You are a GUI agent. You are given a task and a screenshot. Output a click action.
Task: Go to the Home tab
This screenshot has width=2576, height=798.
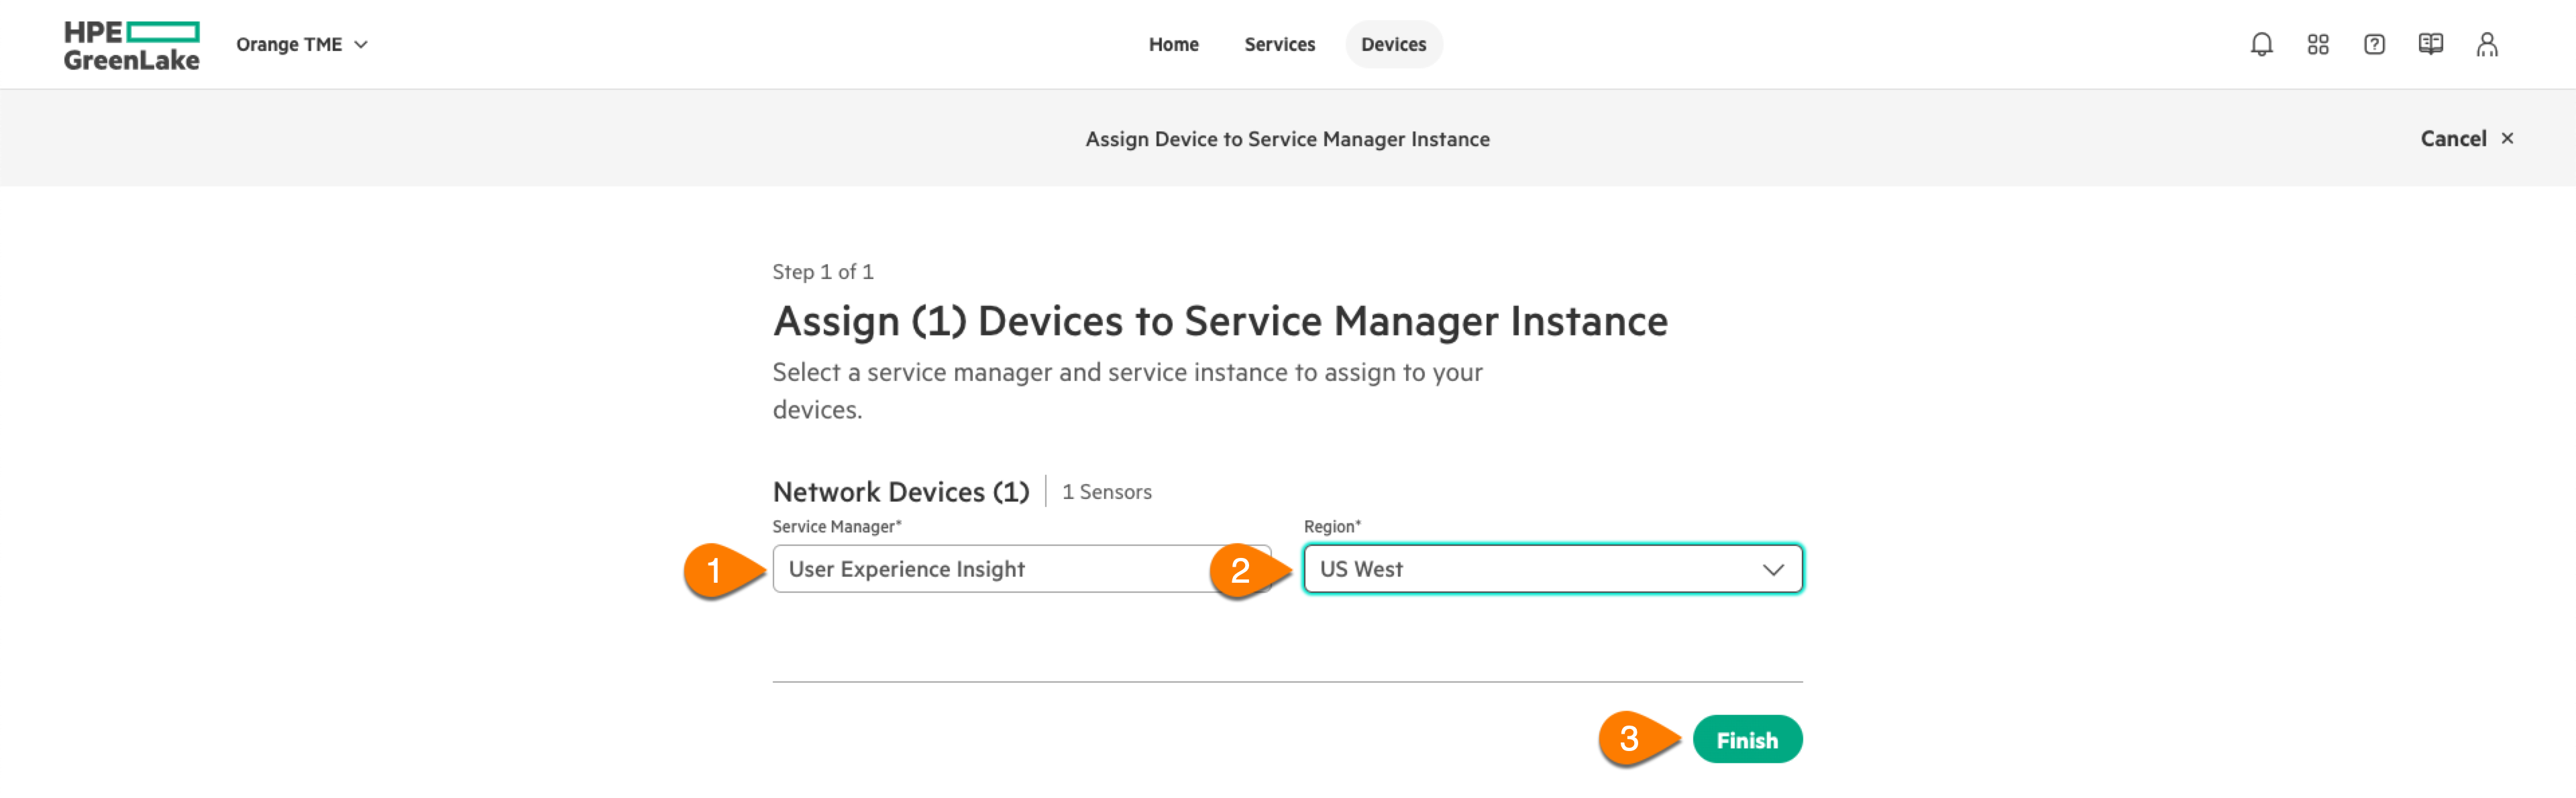[x=1173, y=44]
